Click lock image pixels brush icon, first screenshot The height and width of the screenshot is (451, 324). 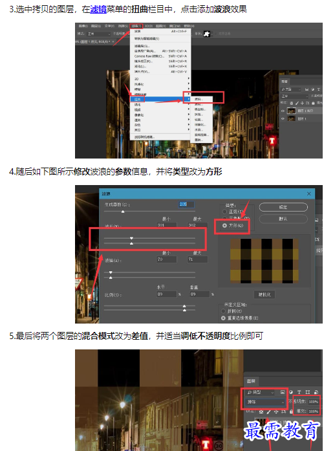pyautogui.click(x=297, y=103)
